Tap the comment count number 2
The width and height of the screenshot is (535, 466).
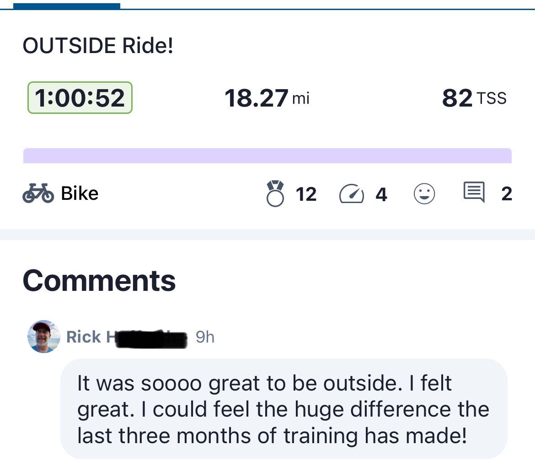pos(506,194)
